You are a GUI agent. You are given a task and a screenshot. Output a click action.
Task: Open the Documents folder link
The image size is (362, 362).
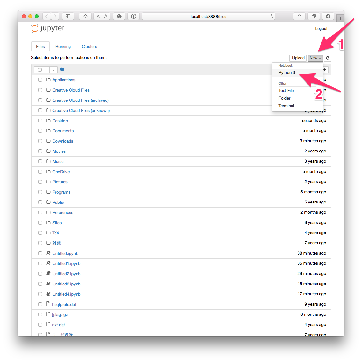click(x=63, y=130)
